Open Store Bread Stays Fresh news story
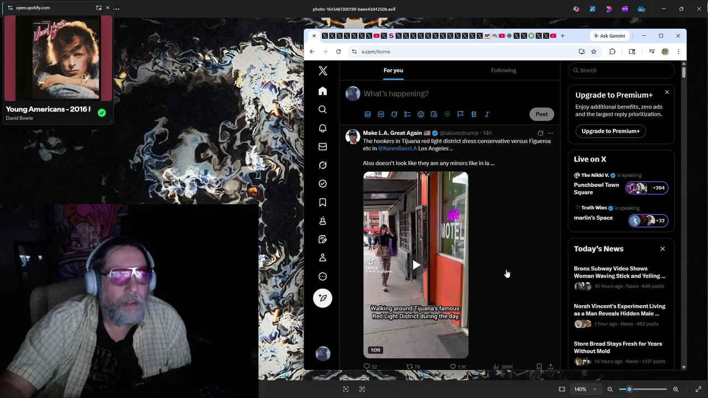The height and width of the screenshot is (398, 708). coord(618,348)
